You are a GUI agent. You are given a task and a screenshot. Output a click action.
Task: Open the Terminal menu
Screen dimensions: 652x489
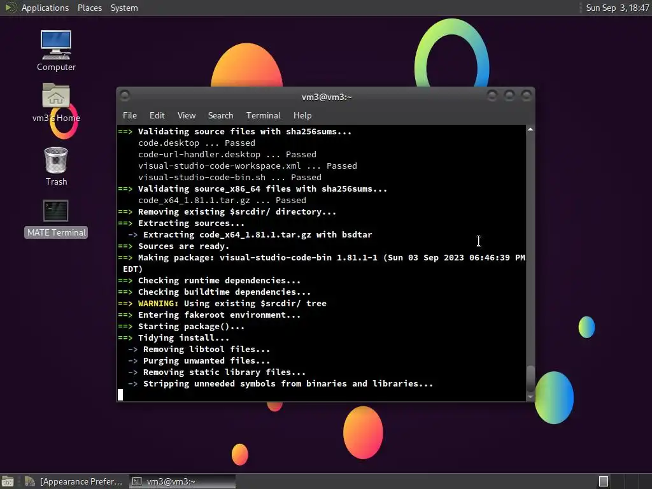pos(263,116)
